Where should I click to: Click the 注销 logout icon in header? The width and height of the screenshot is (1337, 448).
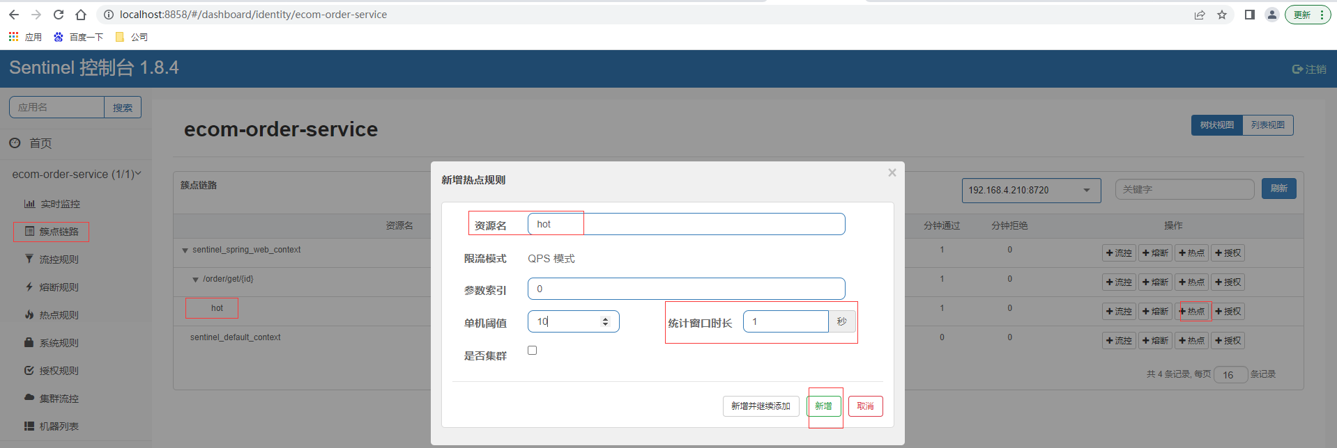click(x=1297, y=69)
